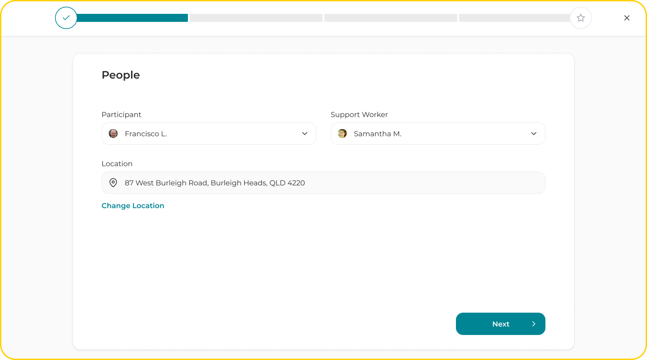Viewport: 647px width, 360px height.
Task: Click the map pin icon in Location field
Action: [x=113, y=183]
